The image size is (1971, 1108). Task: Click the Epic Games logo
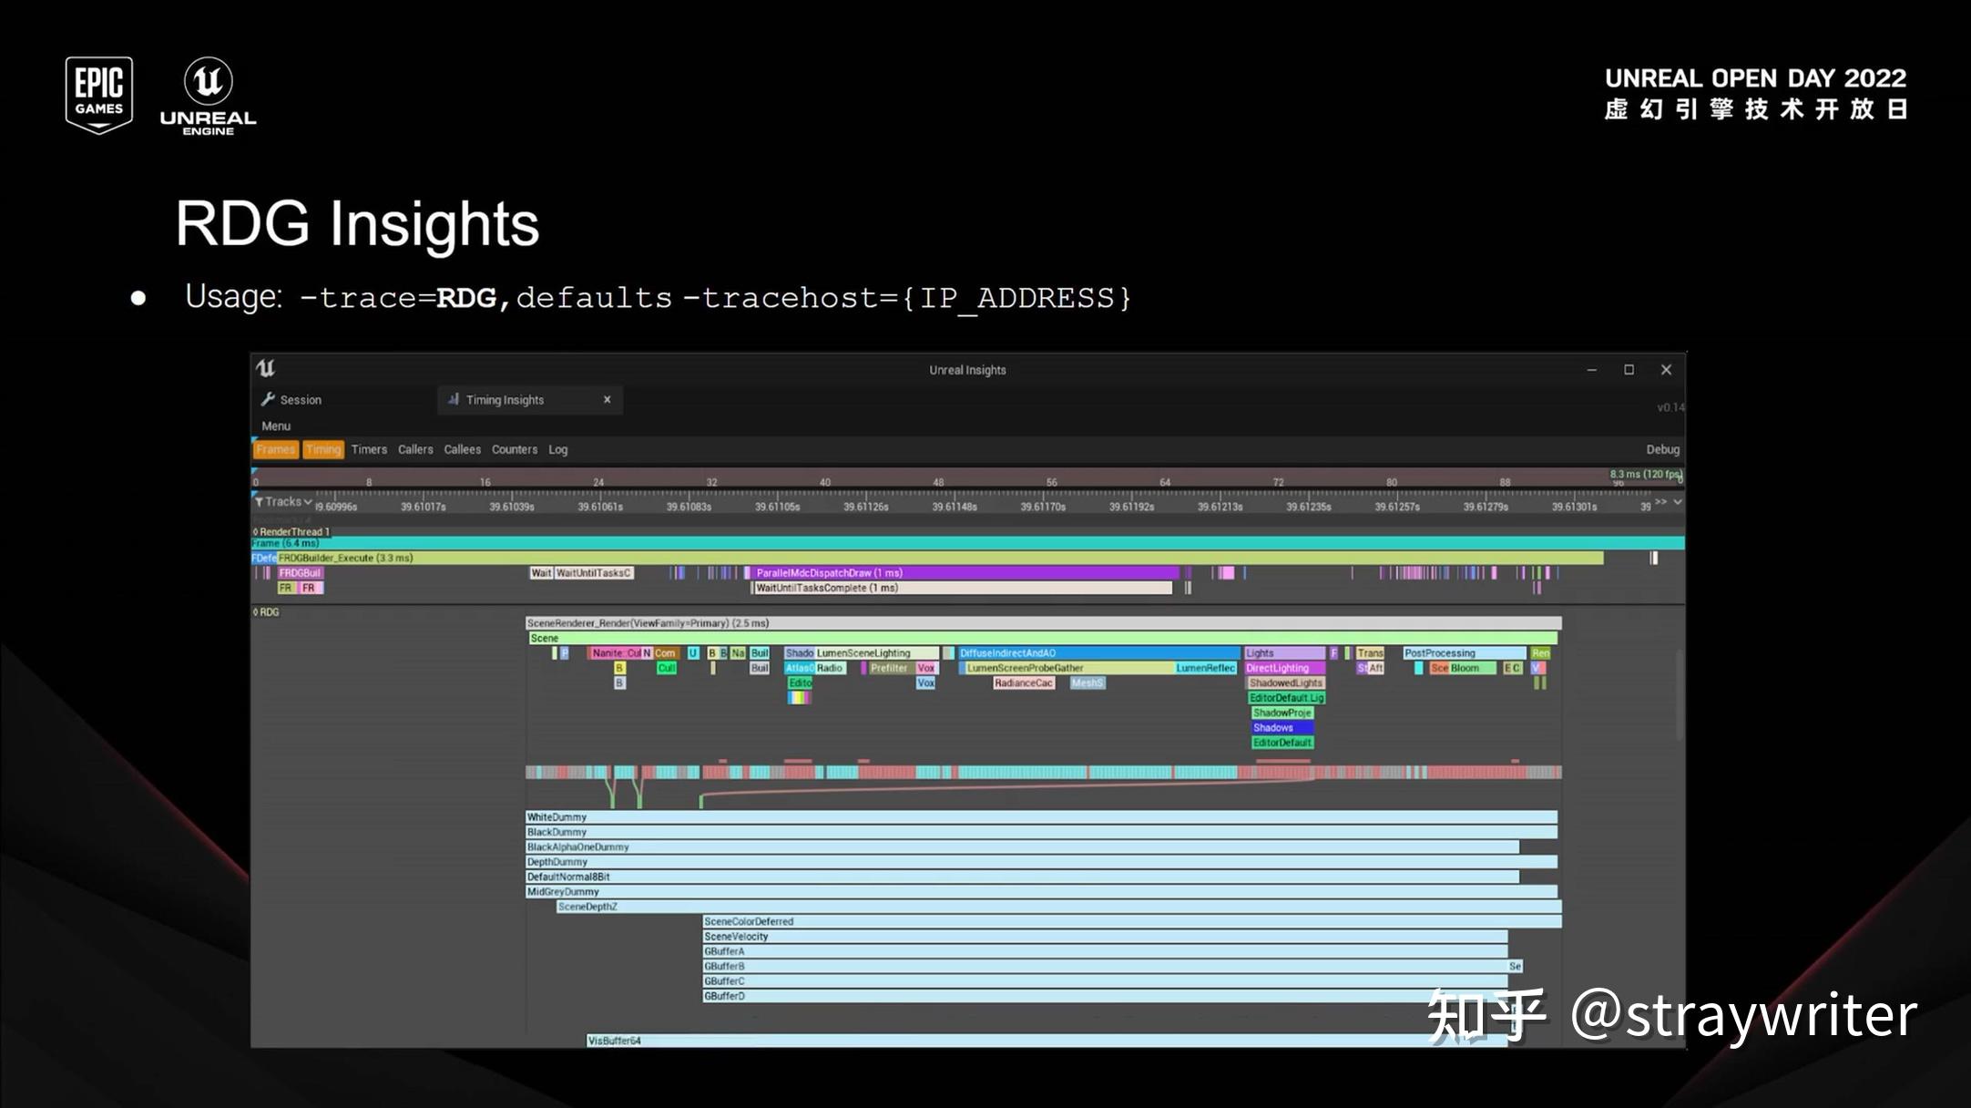click(98, 95)
